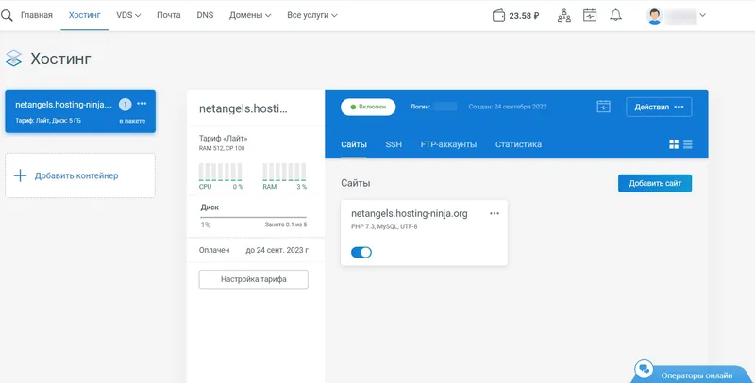Viewport: 755px width, 383px height.
Task: Click the Создан: 24 сентября 2022 text
Action: (508, 107)
